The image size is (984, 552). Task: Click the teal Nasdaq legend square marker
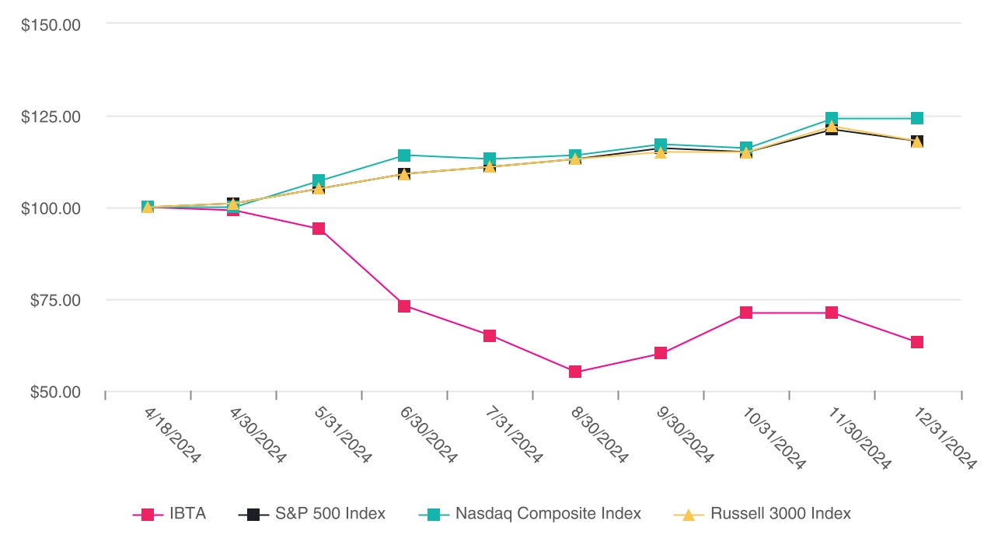click(x=434, y=515)
